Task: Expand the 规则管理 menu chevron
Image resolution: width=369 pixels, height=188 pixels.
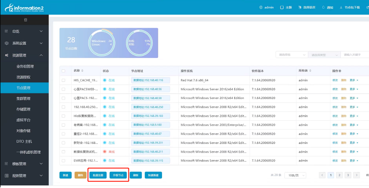Action: tap(41, 176)
